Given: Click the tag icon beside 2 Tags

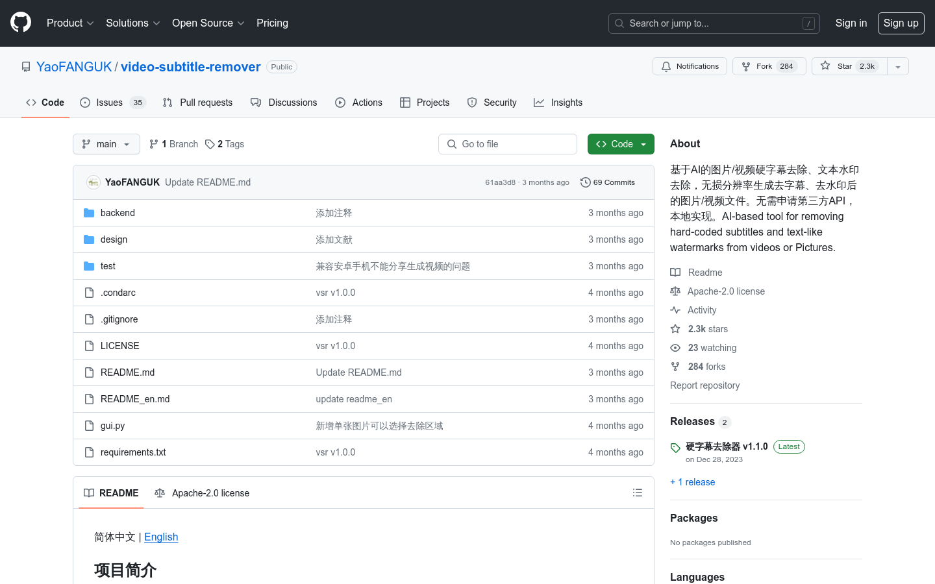Looking at the screenshot, I should [210, 144].
